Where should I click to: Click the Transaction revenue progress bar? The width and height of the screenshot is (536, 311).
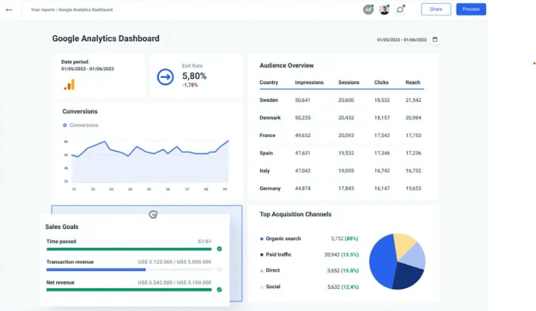pos(129,269)
